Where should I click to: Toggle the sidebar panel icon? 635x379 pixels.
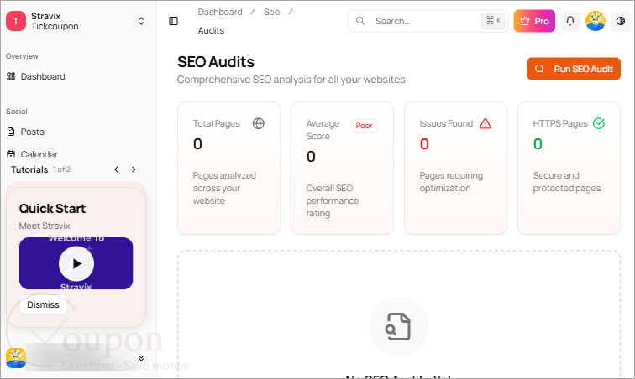point(173,21)
